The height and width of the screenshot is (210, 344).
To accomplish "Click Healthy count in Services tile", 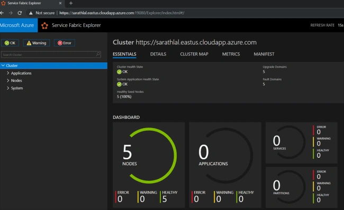I will [x=319, y=155].
